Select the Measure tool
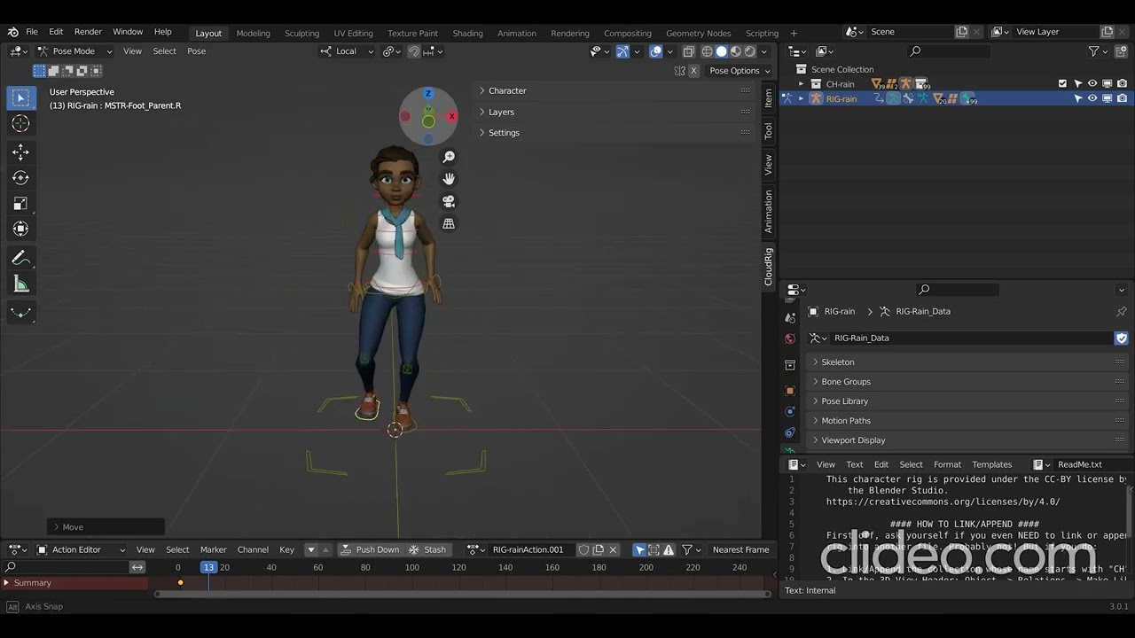 20,284
